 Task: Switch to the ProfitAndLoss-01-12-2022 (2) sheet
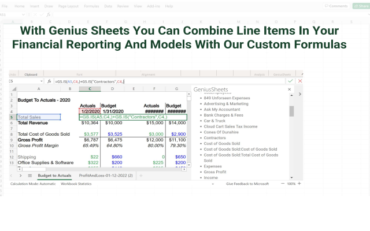coord(106,176)
